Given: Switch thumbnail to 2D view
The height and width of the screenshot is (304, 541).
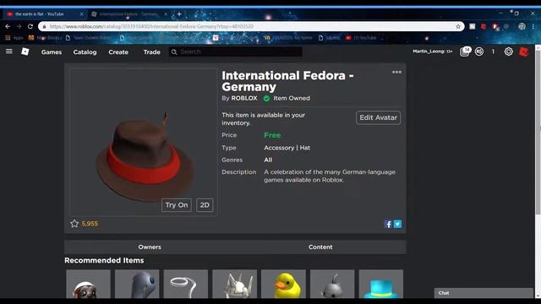Looking at the screenshot, I should (x=205, y=205).
